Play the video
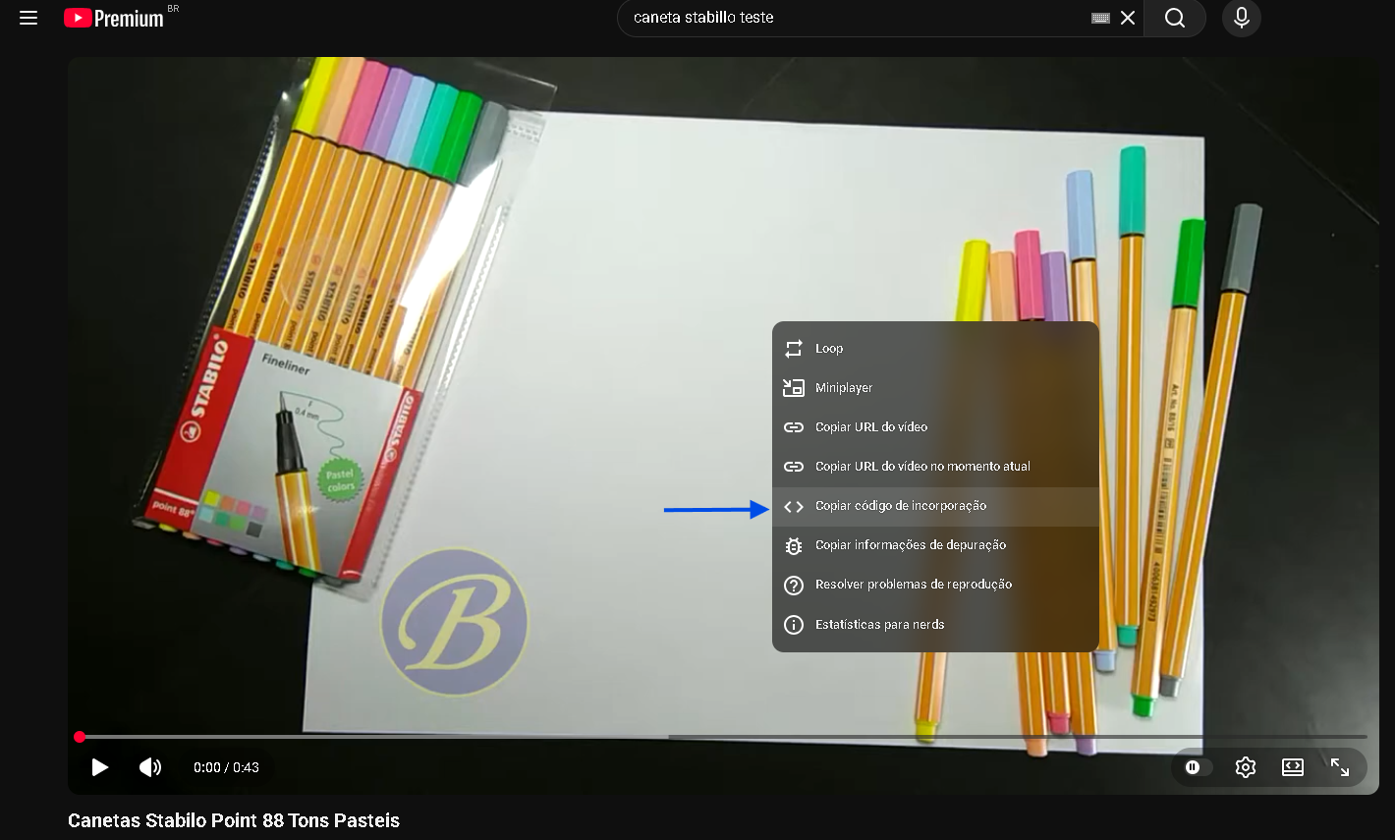The height and width of the screenshot is (840, 1395). 100,767
